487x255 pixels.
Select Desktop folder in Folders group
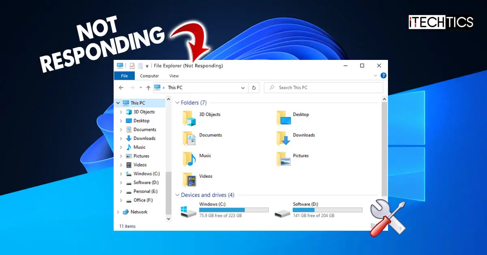tap(293, 118)
